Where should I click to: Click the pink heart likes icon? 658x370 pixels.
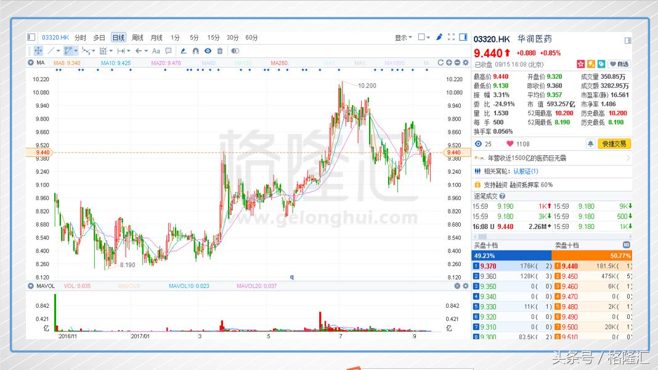(x=510, y=143)
